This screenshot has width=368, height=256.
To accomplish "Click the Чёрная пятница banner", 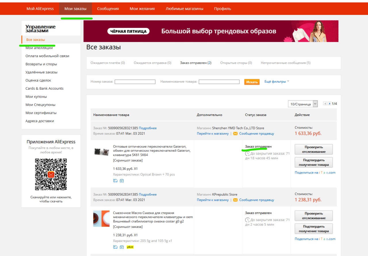I will point(211,31).
